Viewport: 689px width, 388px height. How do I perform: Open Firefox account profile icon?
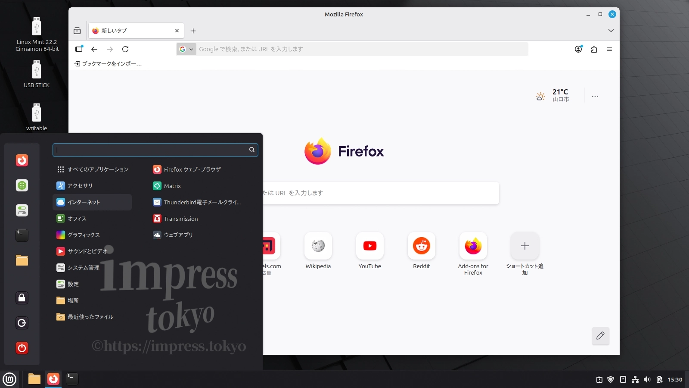click(x=578, y=49)
